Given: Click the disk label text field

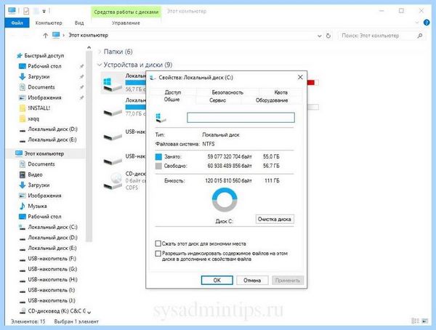Looking at the screenshot, I should pos(241,118).
